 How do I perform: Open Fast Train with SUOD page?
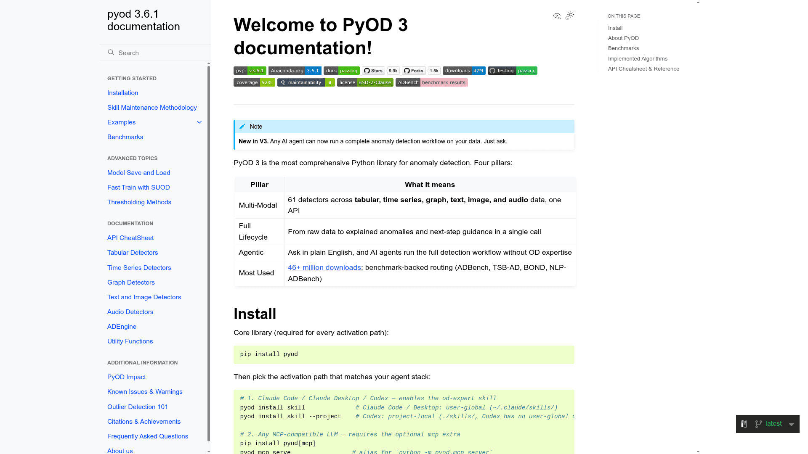[138, 187]
